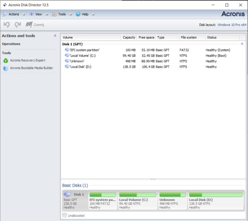Screen dimensions: 248x221
Task: Click the Local Disk (D:) volume icon in list
Action: pyautogui.click(x=67, y=67)
